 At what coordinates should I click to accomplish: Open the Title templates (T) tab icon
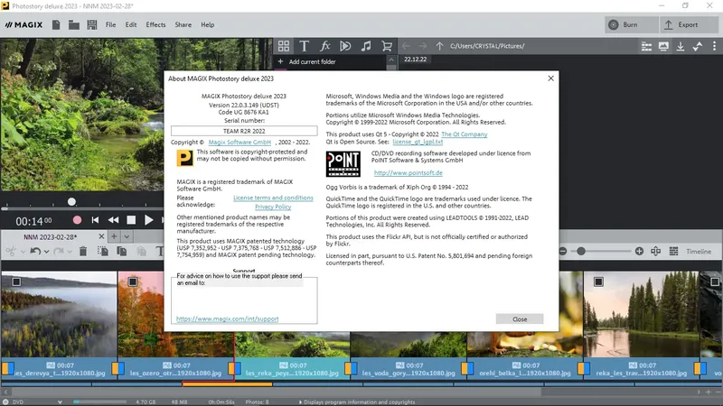(304, 46)
